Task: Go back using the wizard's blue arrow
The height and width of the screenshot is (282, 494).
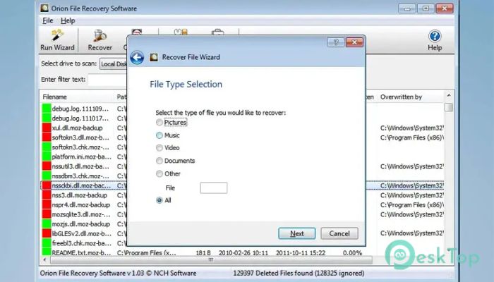Action: (137, 57)
